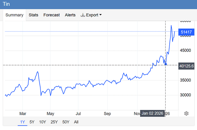Click the Mar axis label
The image size is (197, 130).
(23, 114)
